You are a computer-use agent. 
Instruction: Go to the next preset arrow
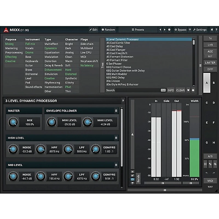[165, 30]
